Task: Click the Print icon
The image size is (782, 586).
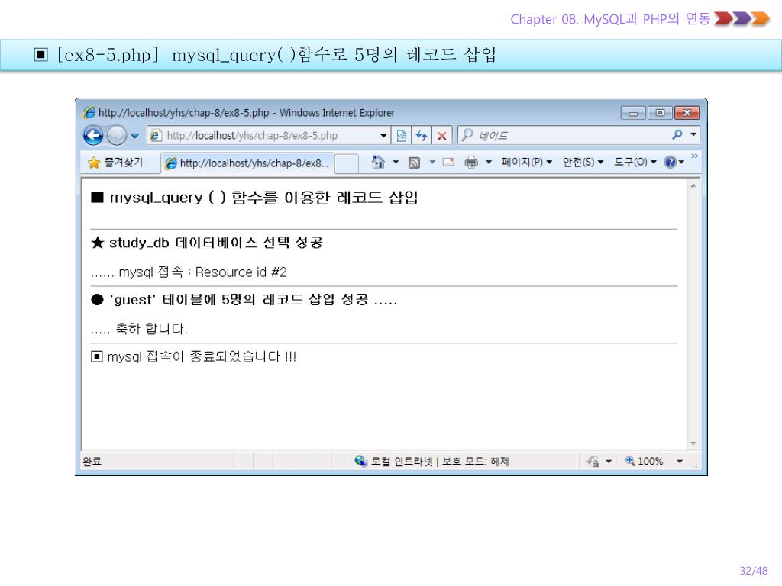Action: pos(470,162)
